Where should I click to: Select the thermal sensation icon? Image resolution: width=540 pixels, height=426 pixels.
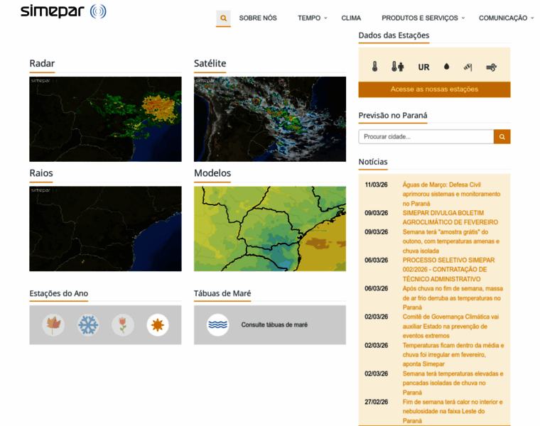397,67
